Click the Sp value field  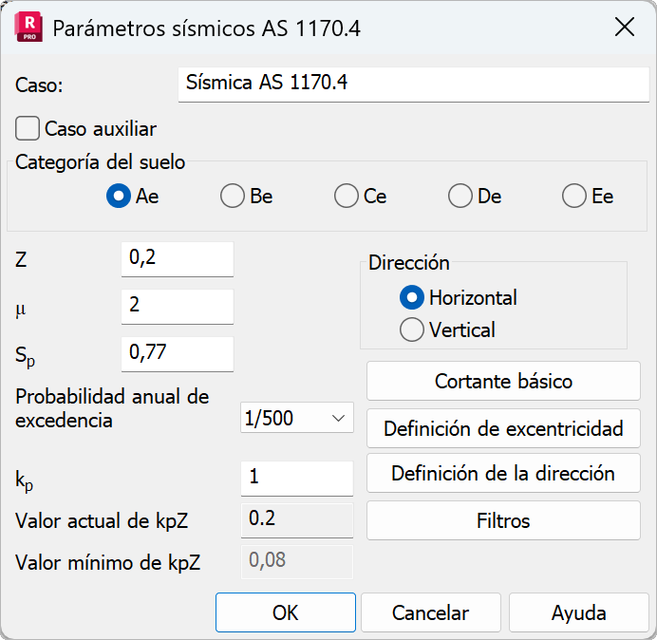click(x=178, y=353)
